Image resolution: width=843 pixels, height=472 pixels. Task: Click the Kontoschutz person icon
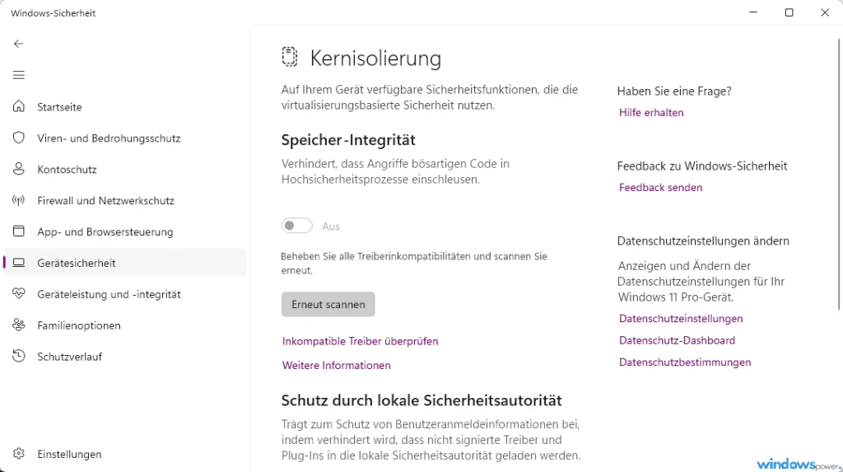18,169
